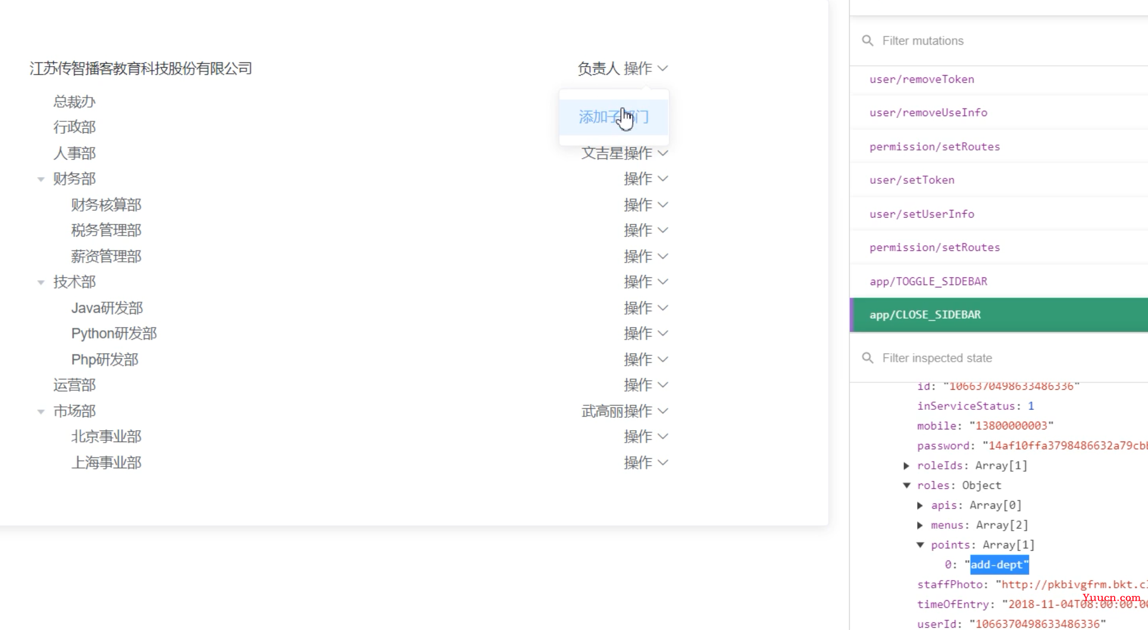Select 添加子部门 in the dropdown menu
The height and width of the screenshot is (630, 1148).
pyautogui.click(x=614, y=117)
